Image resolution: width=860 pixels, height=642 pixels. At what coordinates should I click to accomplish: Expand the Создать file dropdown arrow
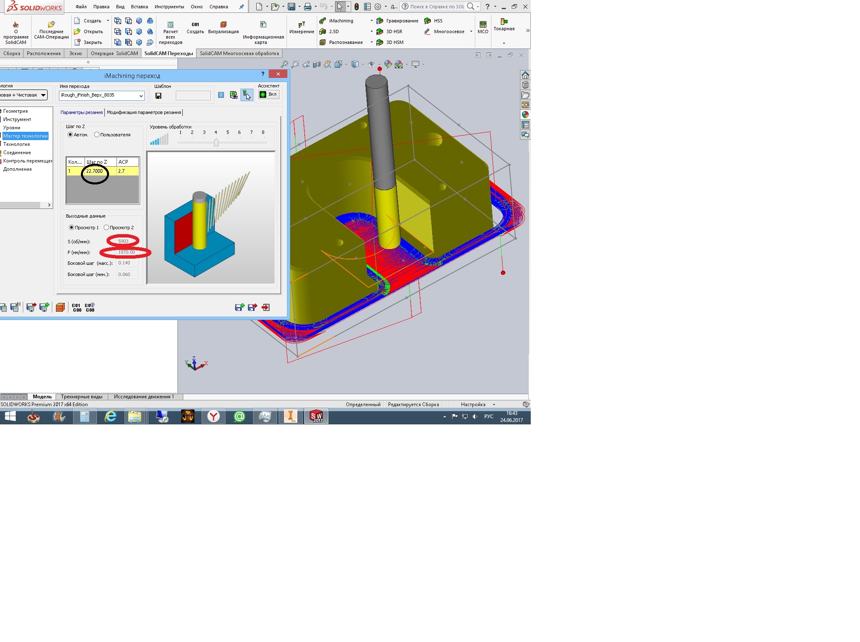[x=108, y=21]
